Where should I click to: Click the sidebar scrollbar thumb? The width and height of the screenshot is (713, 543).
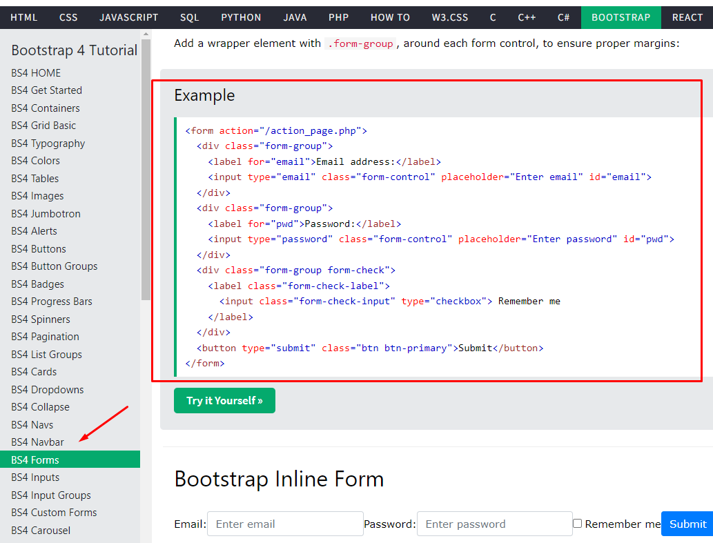tap(146, 170)
